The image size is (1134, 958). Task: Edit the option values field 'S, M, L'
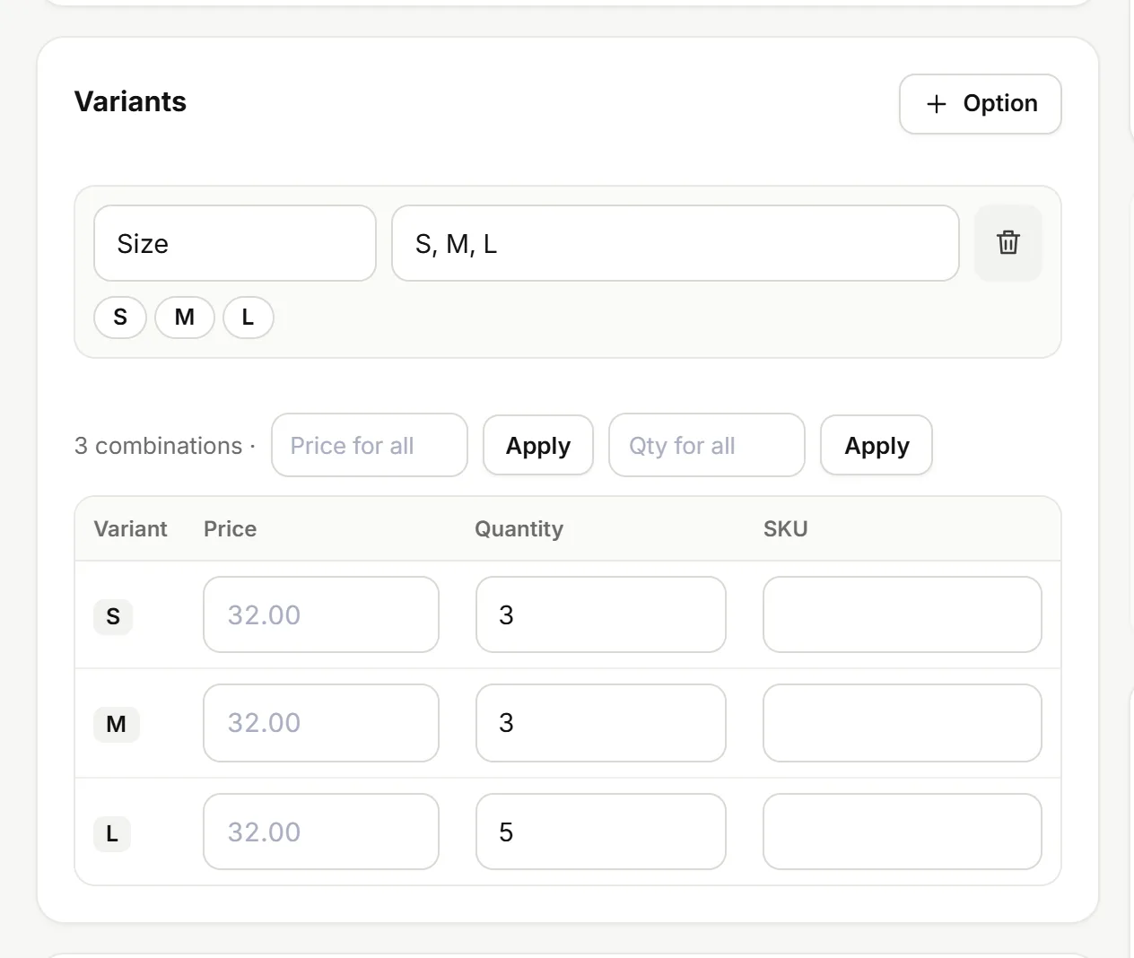point(676,243)
